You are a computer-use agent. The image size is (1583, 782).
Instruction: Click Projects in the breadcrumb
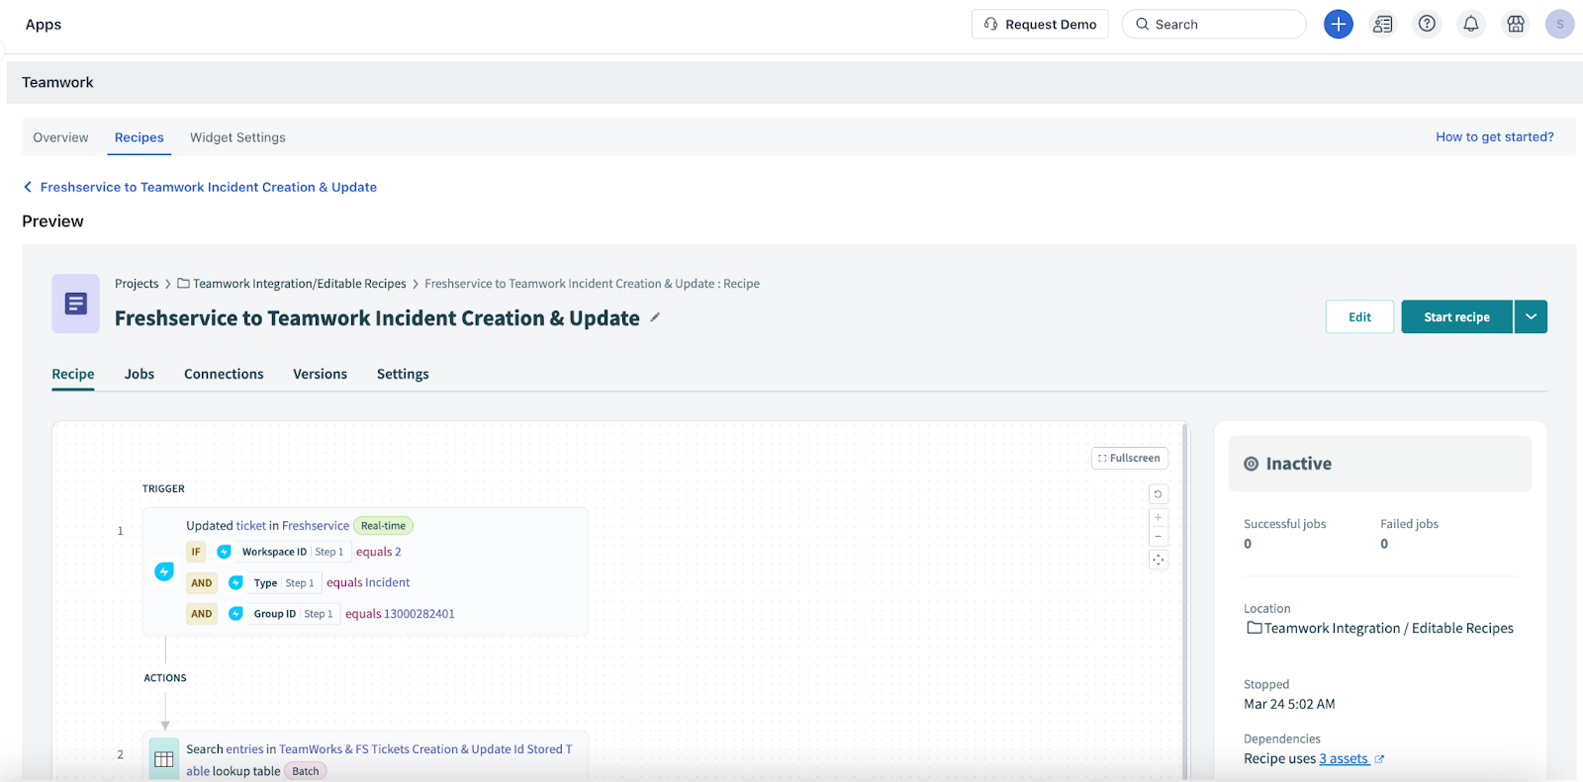point(137,284)
